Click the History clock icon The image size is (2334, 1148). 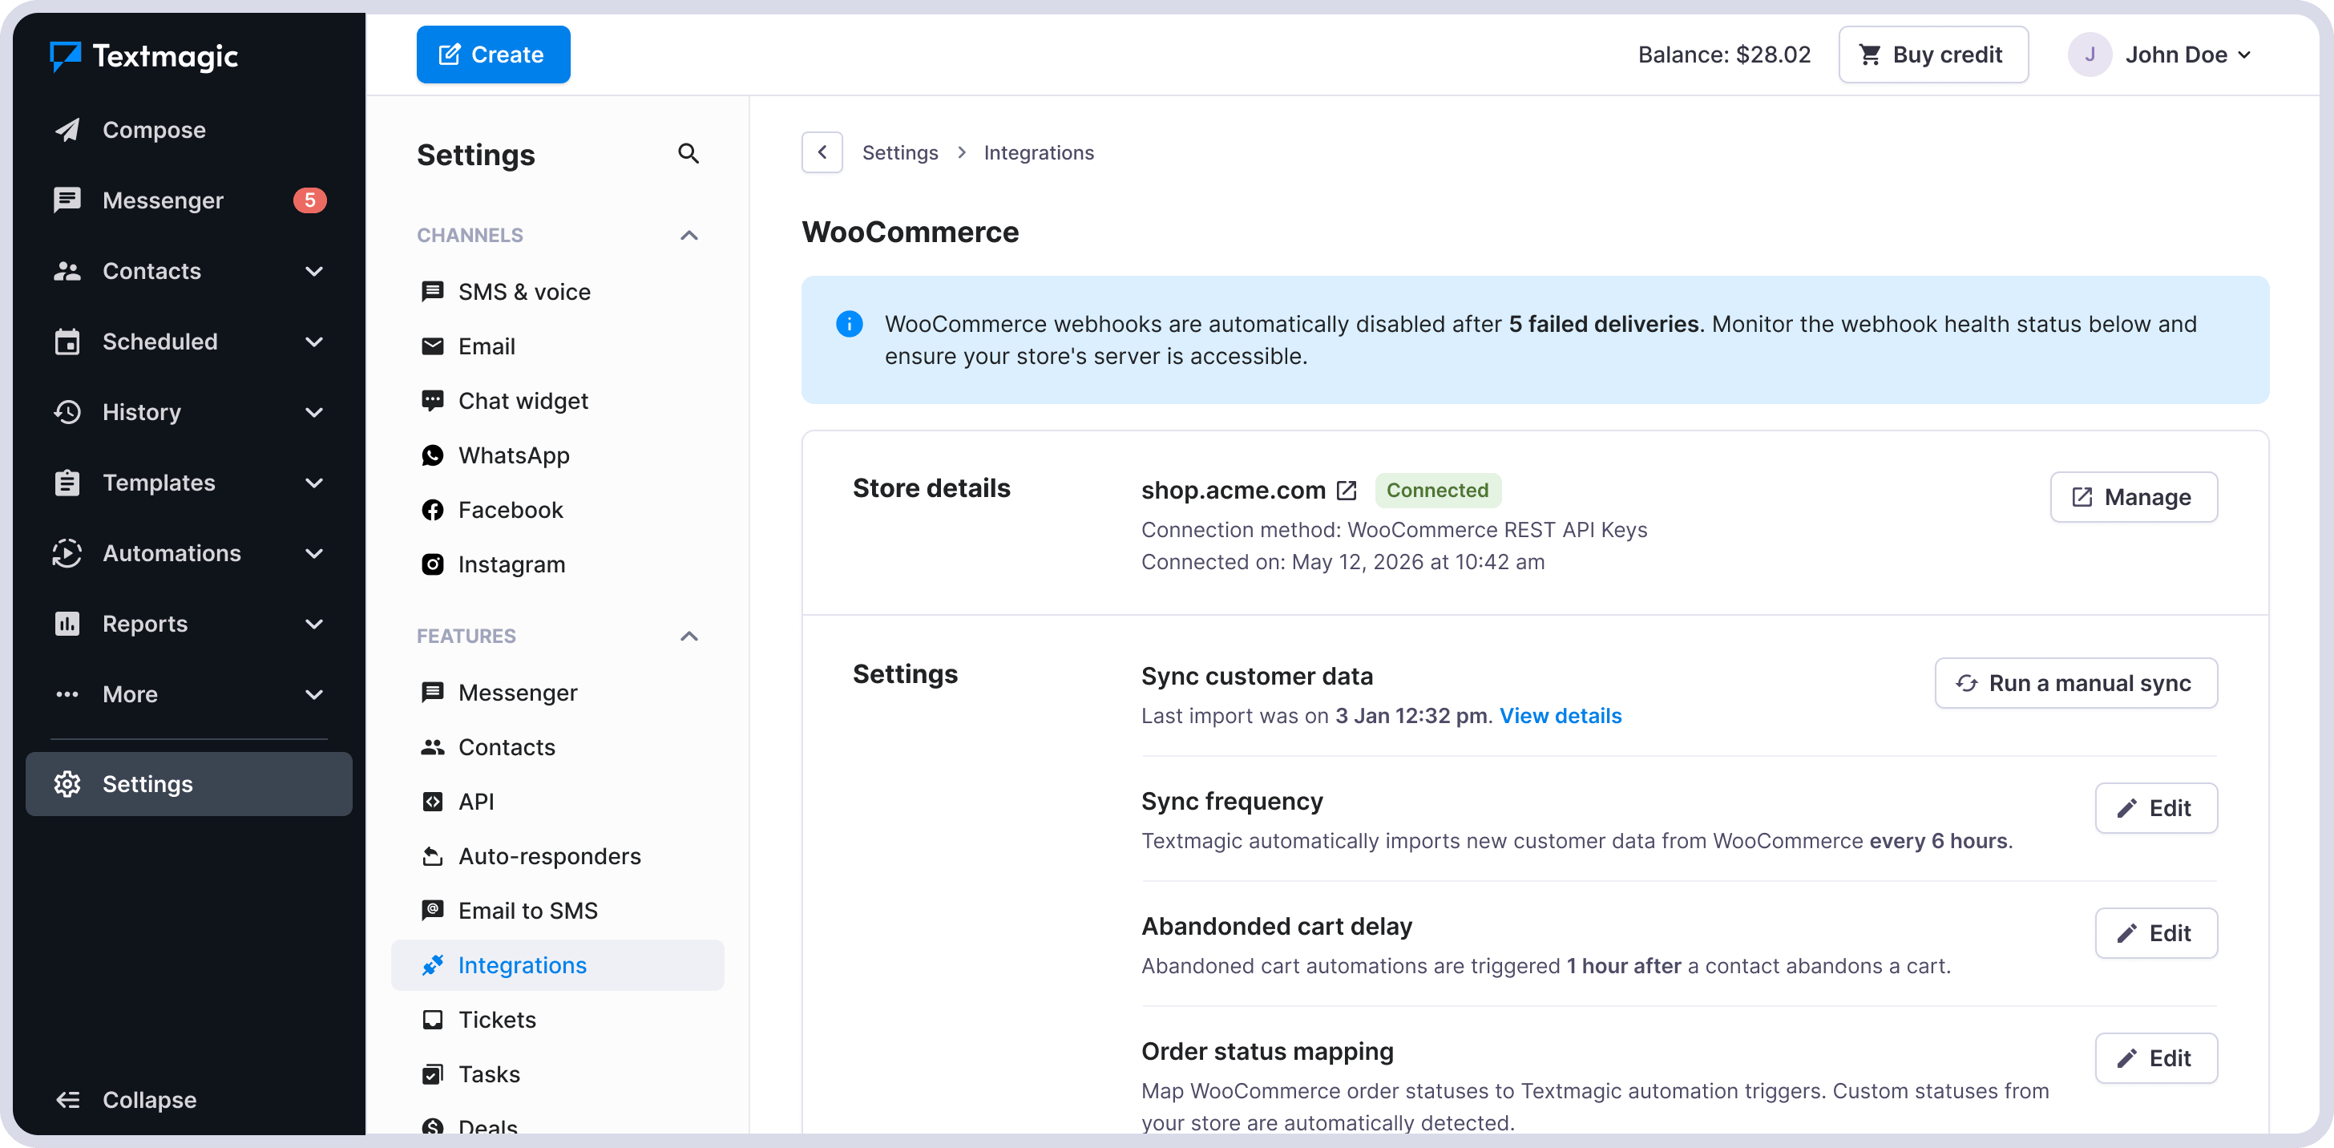[x=68, y=412]
